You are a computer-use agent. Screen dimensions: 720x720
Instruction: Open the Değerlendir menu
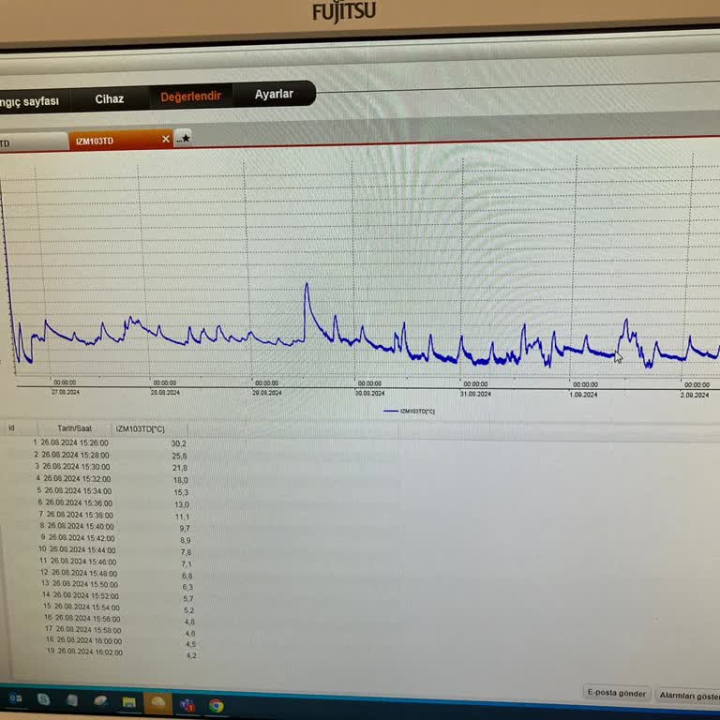190,97
